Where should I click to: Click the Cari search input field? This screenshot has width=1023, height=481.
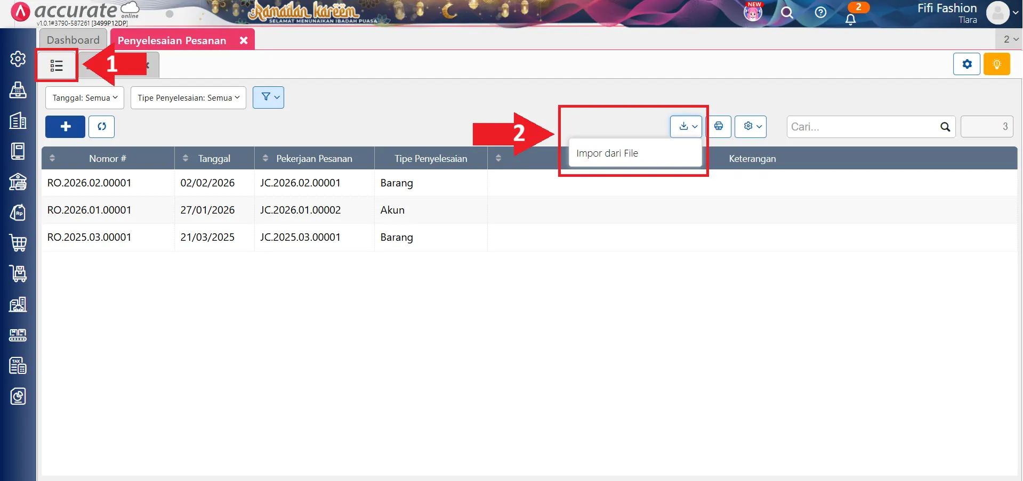tap(864, 127)
